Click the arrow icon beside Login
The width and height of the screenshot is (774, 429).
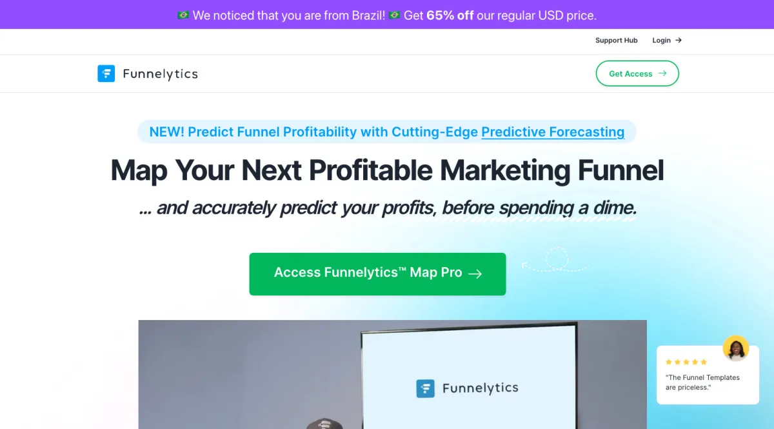[679, 40]
